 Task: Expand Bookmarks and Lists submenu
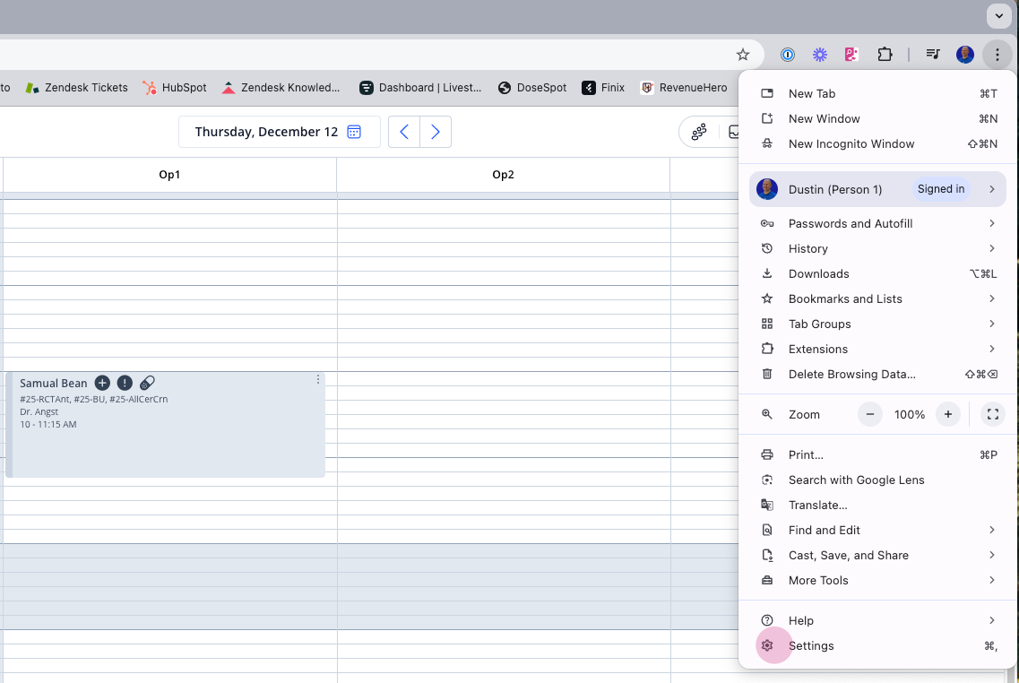coord(877,299)
